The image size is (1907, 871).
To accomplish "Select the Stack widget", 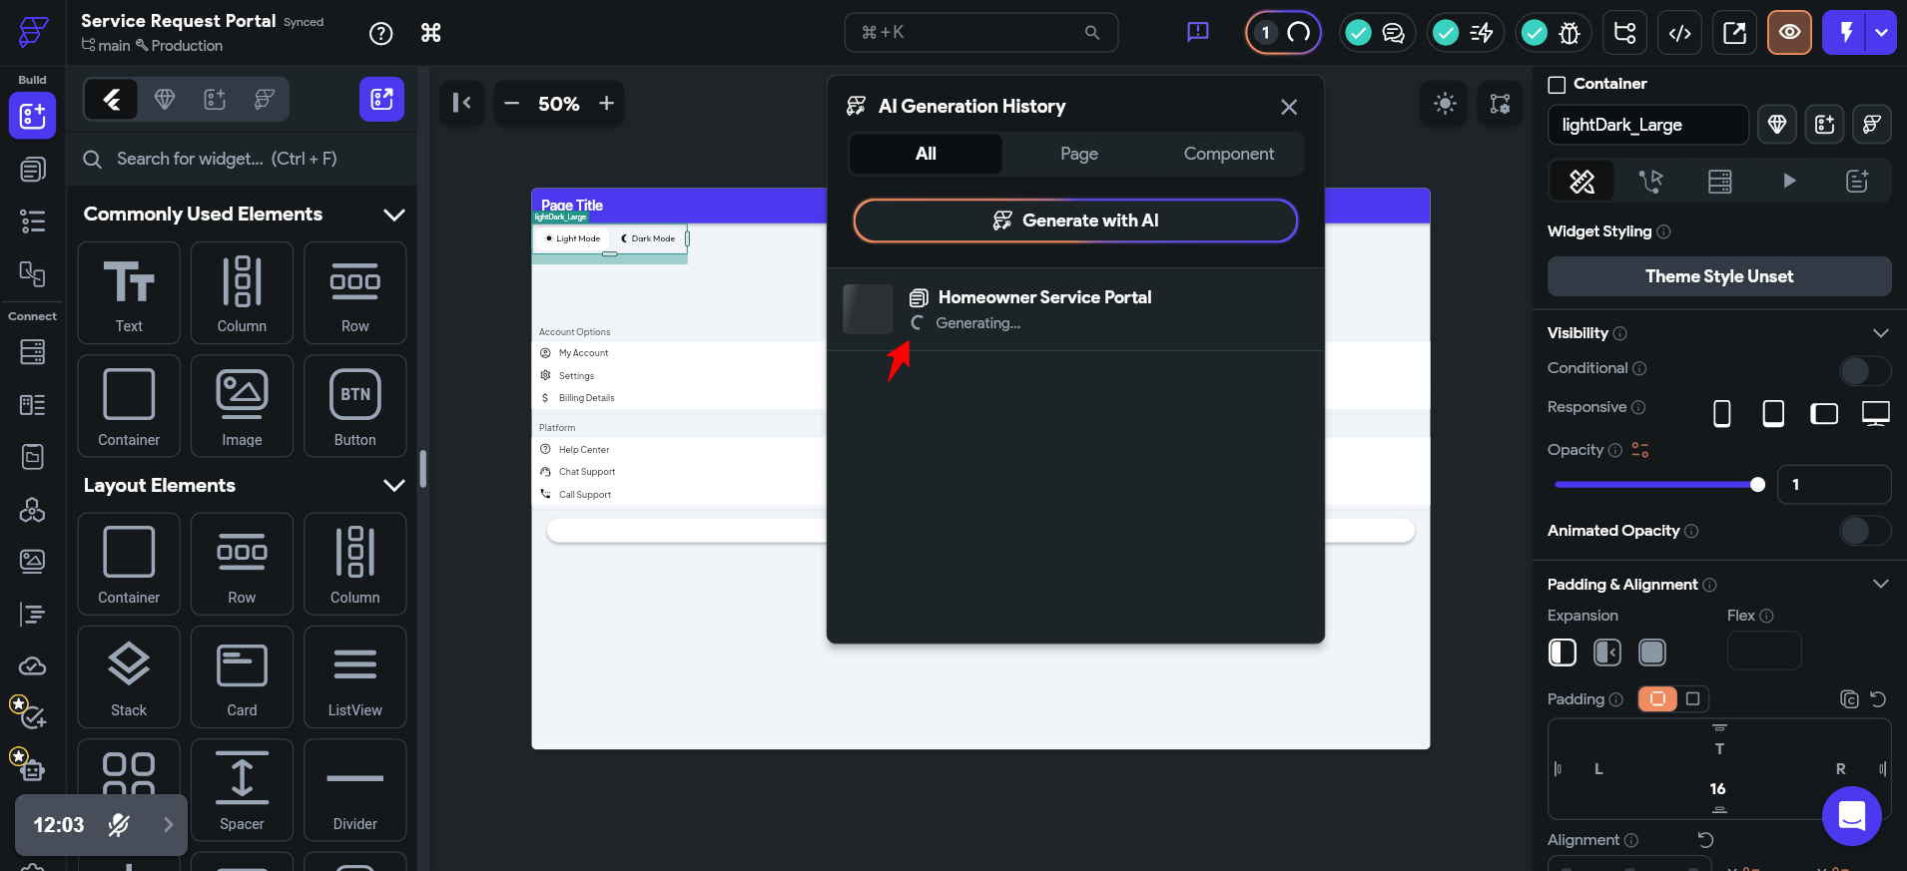I will [x=129, y=677].
